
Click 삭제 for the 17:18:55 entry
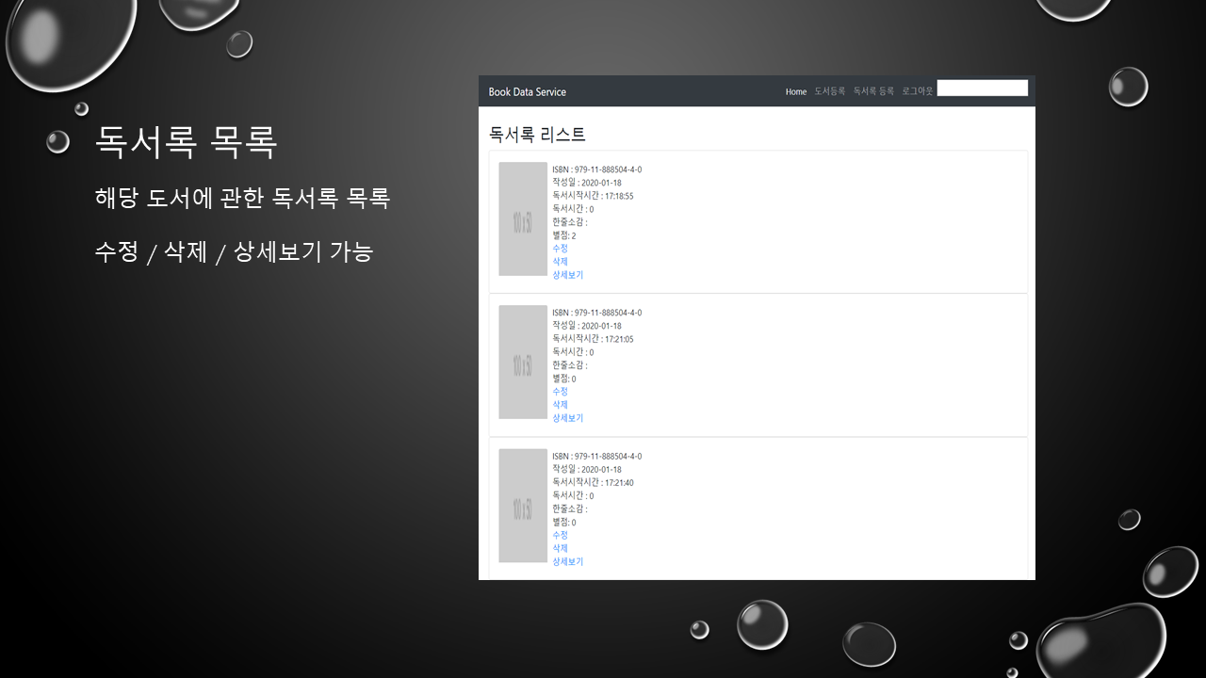[x=560, y=262]
